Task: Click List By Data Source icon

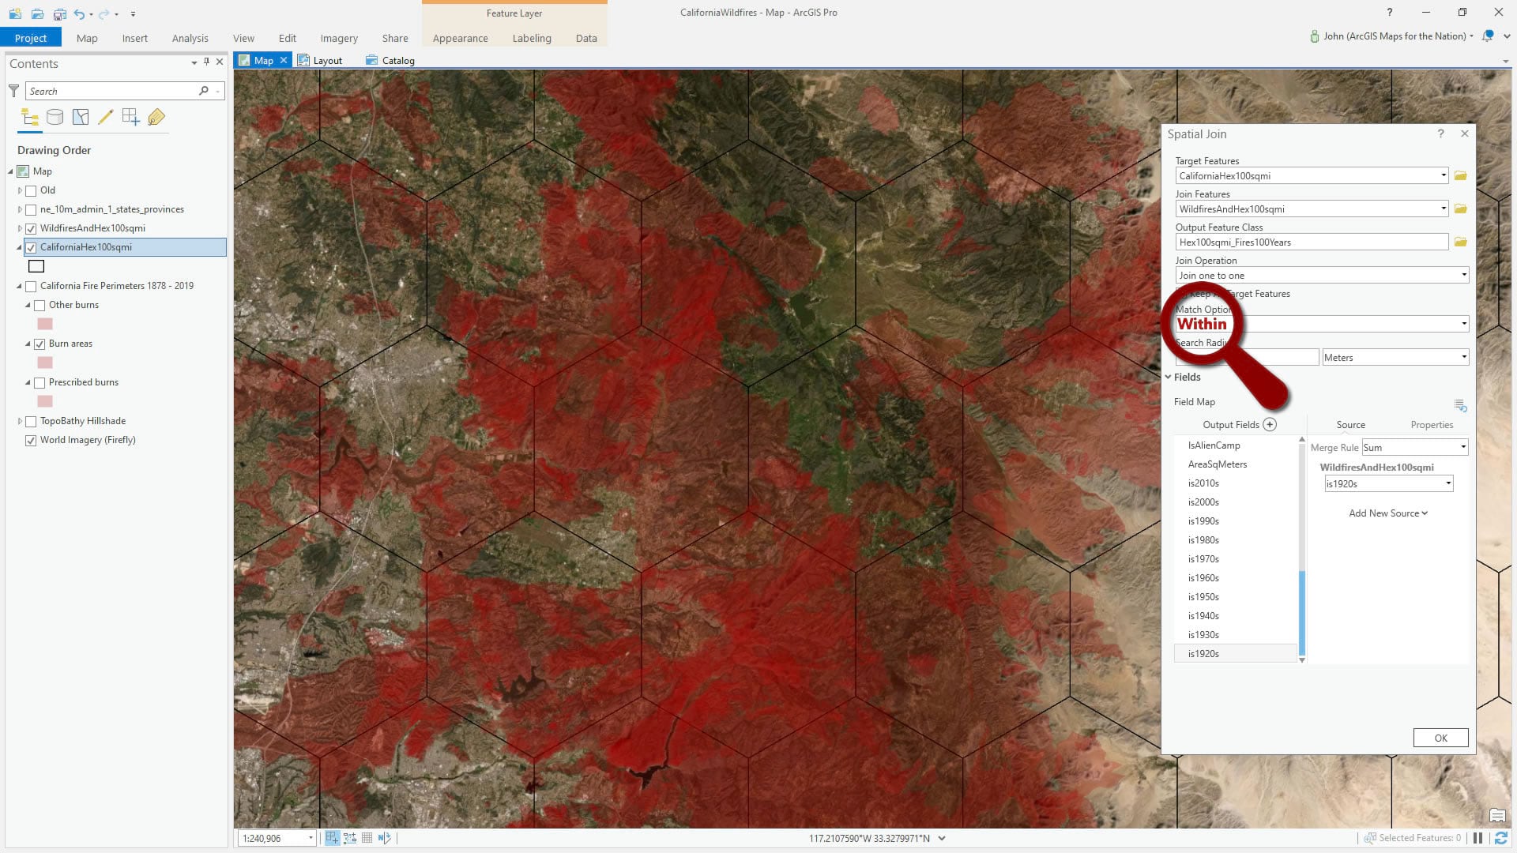Action: click(55, 118)
